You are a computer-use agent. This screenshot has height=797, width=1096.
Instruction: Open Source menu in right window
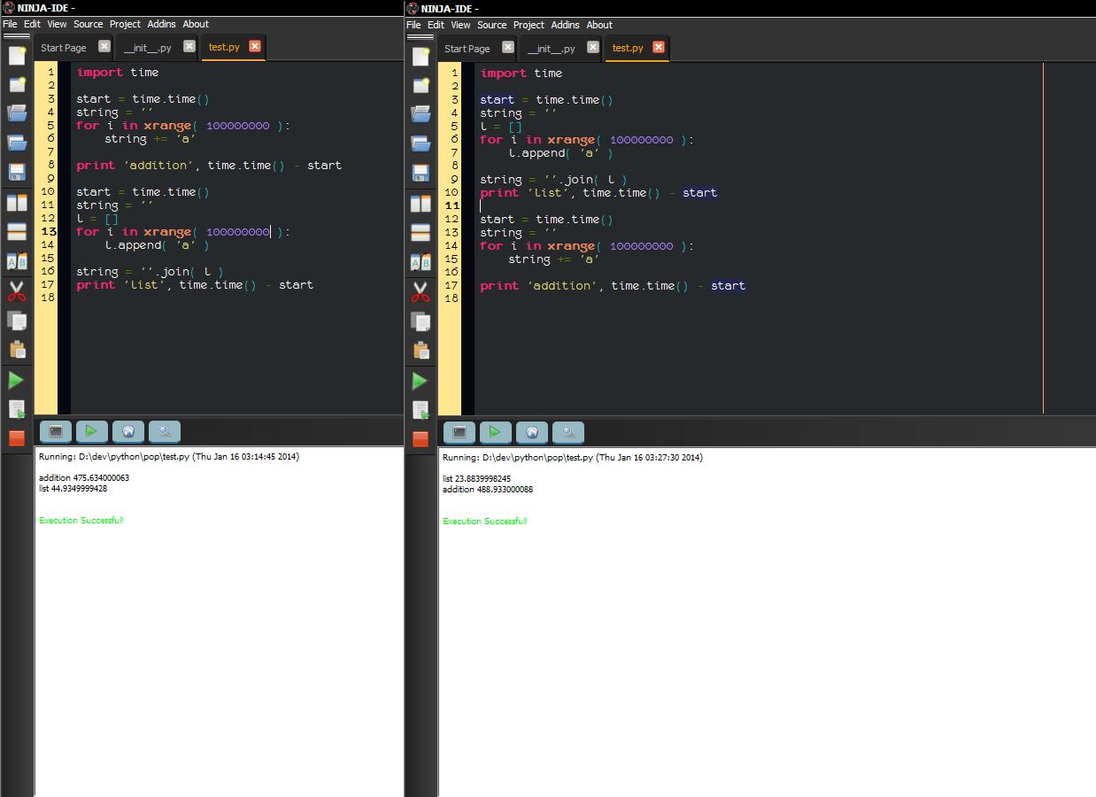click(x=492, y=25)
